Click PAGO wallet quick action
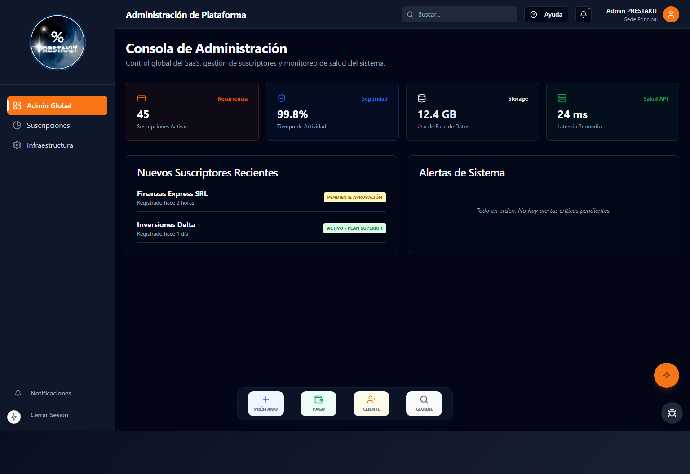The image size is (690, 474). [x=318, y=404]
